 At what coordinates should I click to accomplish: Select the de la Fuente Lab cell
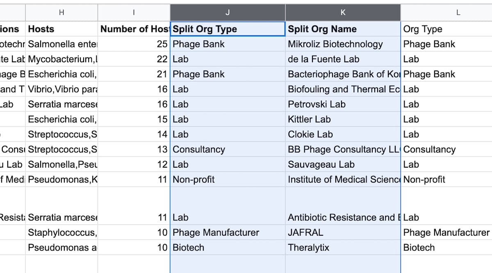click(343, 59)
